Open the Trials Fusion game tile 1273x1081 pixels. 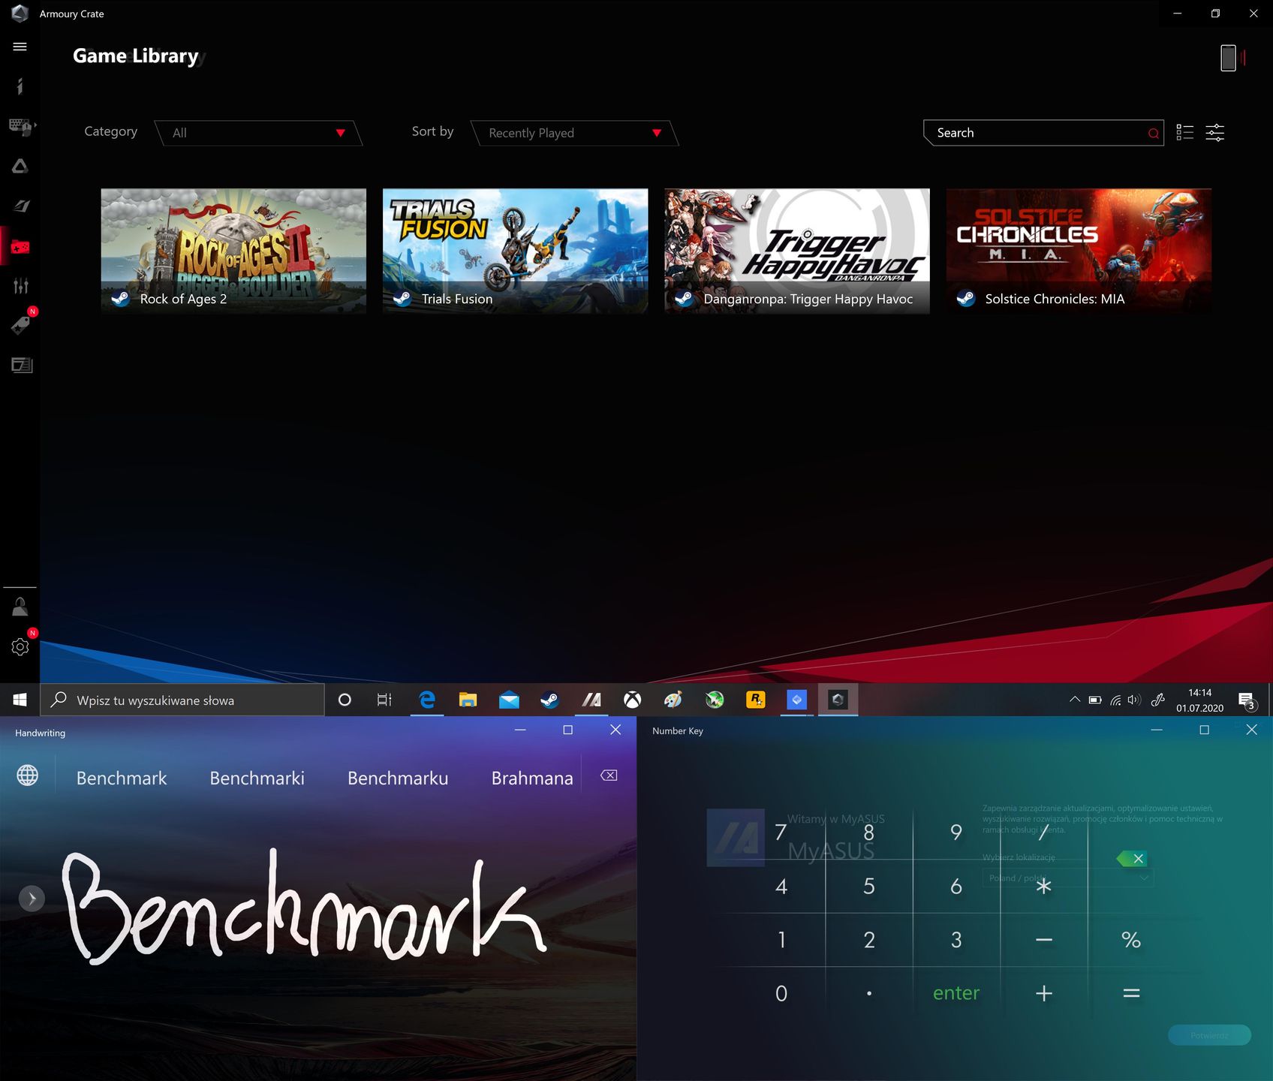pos(515,251)
